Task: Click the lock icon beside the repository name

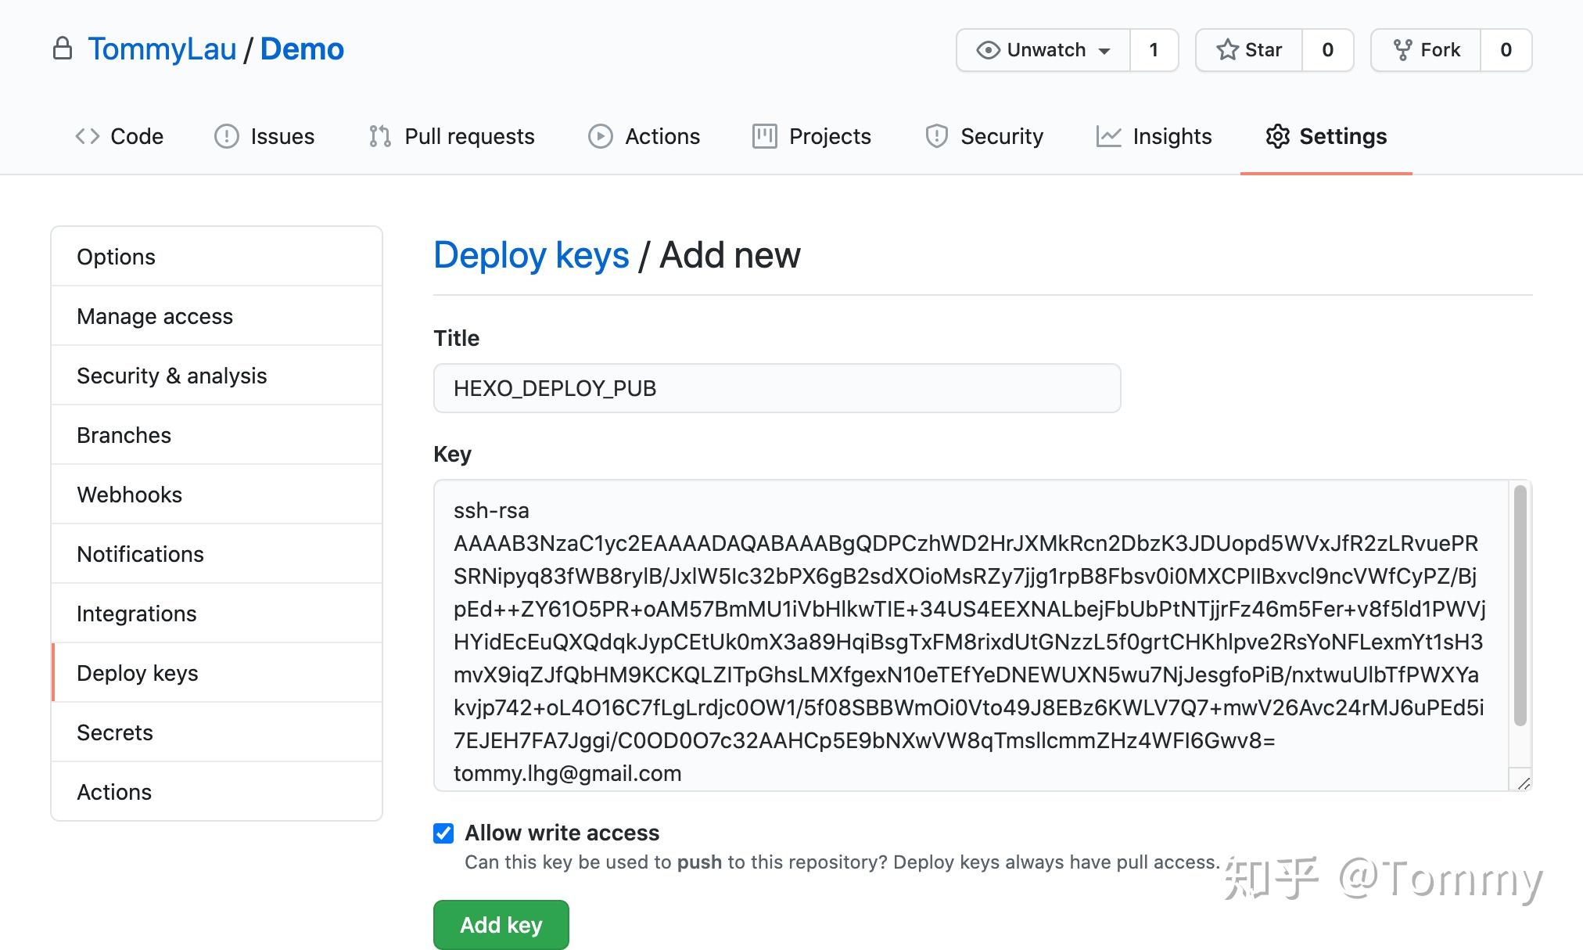Action: [x=64, y=49]
